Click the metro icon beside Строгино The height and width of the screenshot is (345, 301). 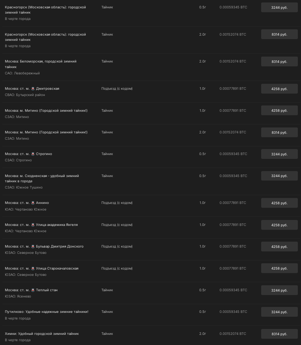pyautogui.click(x=33, y=154)
